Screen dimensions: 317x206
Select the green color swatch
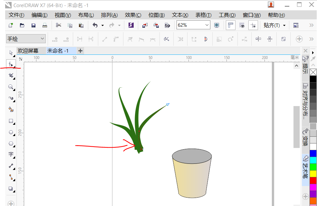313,168
